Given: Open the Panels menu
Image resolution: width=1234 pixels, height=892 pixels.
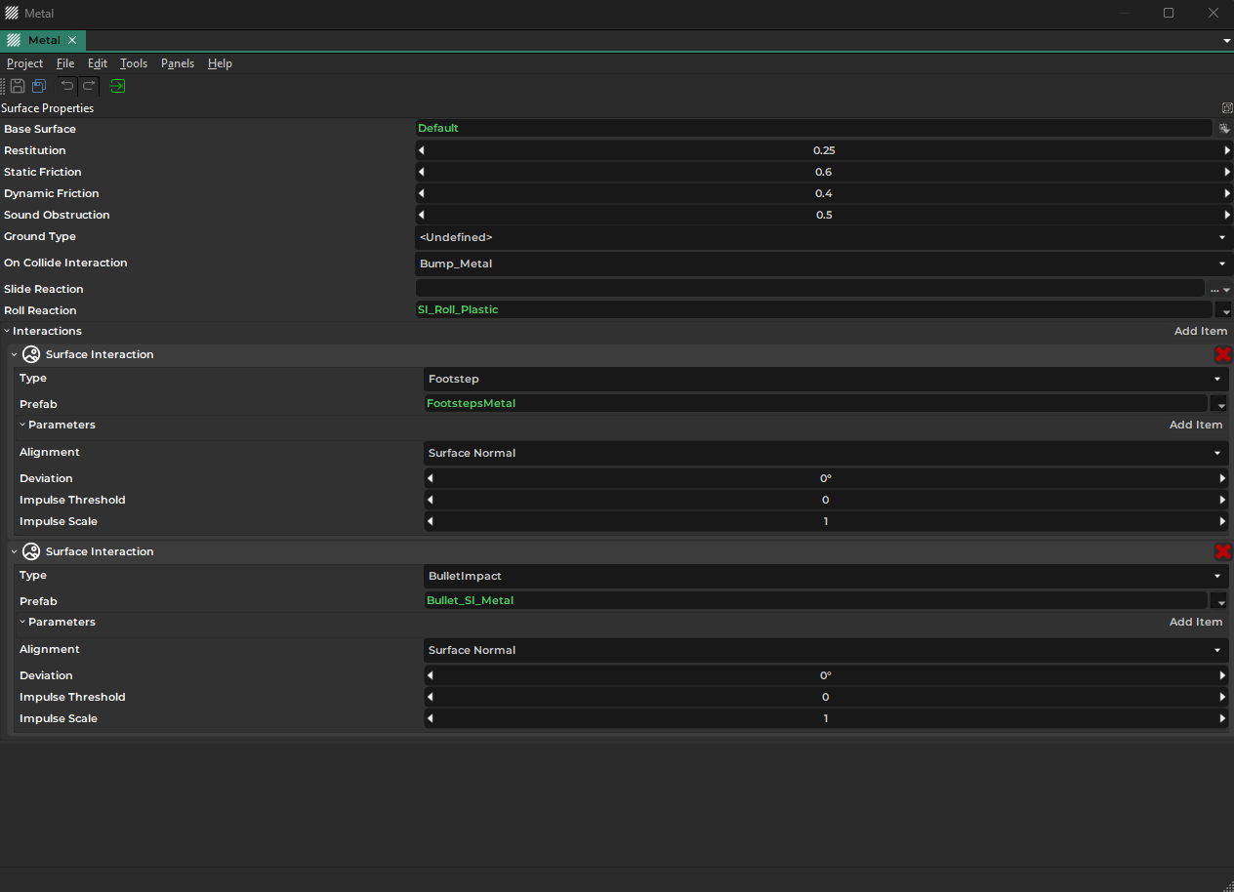Looking at the screenshot, I should [x=177, y=62].
